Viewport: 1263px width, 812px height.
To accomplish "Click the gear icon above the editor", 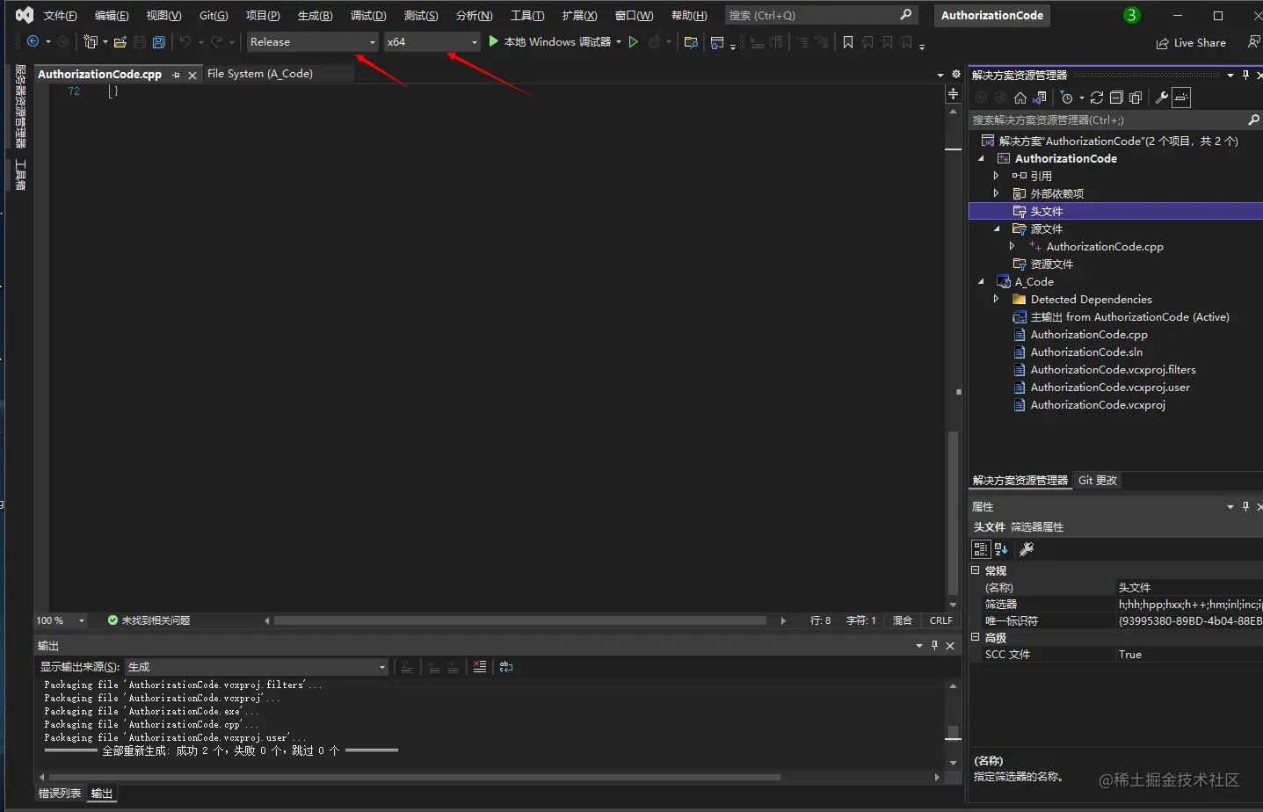I will tap(956, 74).
